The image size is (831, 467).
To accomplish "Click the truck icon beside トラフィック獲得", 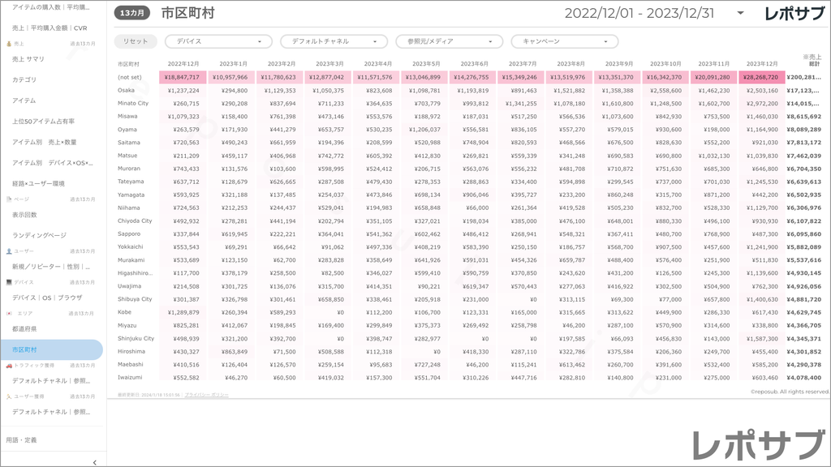I will (x=8, y=366).
